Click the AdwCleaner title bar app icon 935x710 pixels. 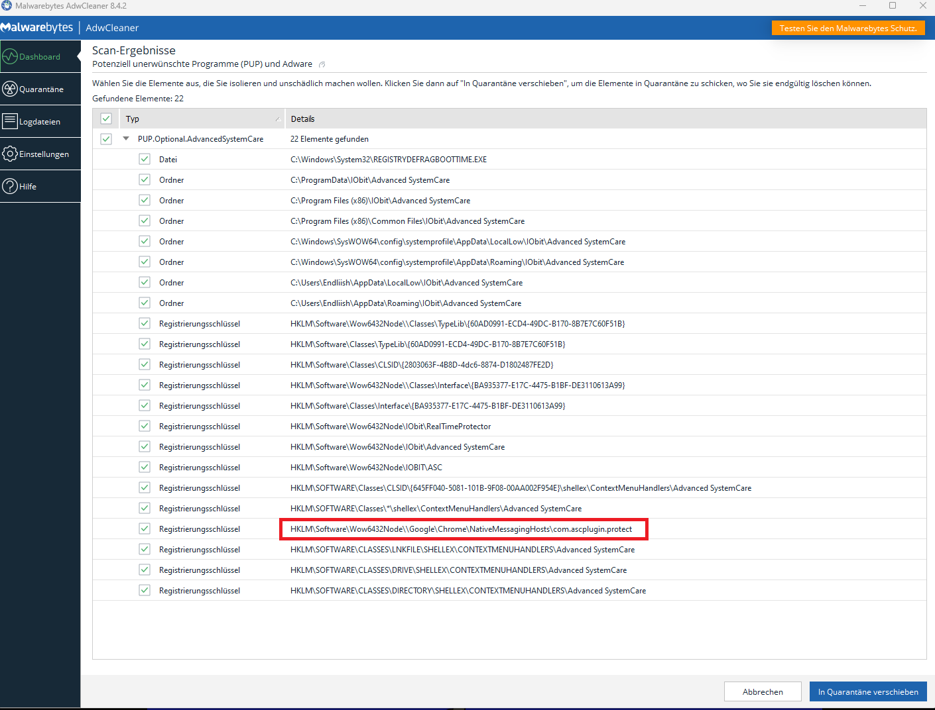pos(7,6)
